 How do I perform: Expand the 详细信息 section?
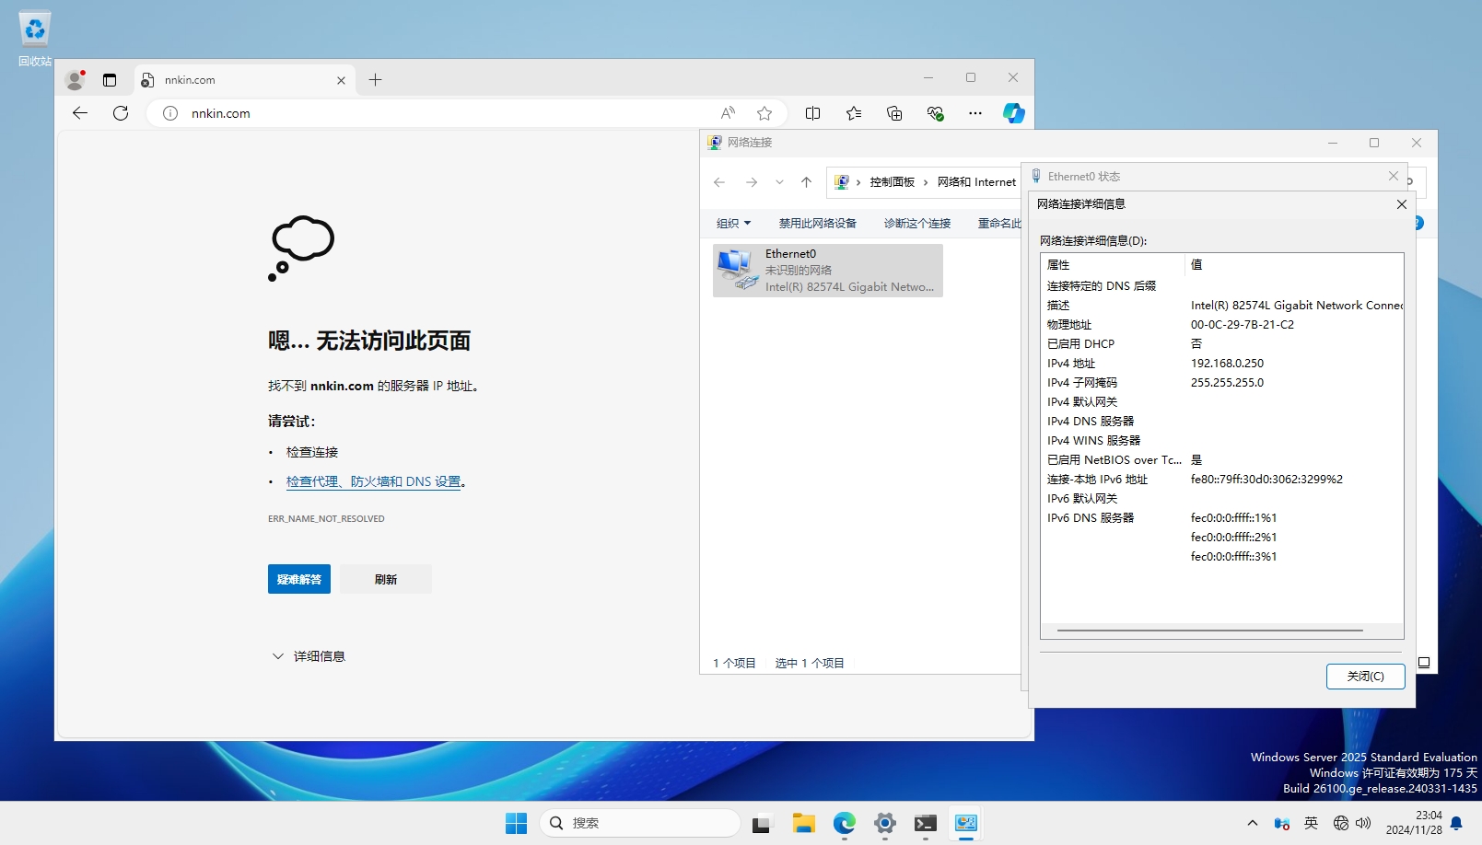309,656
